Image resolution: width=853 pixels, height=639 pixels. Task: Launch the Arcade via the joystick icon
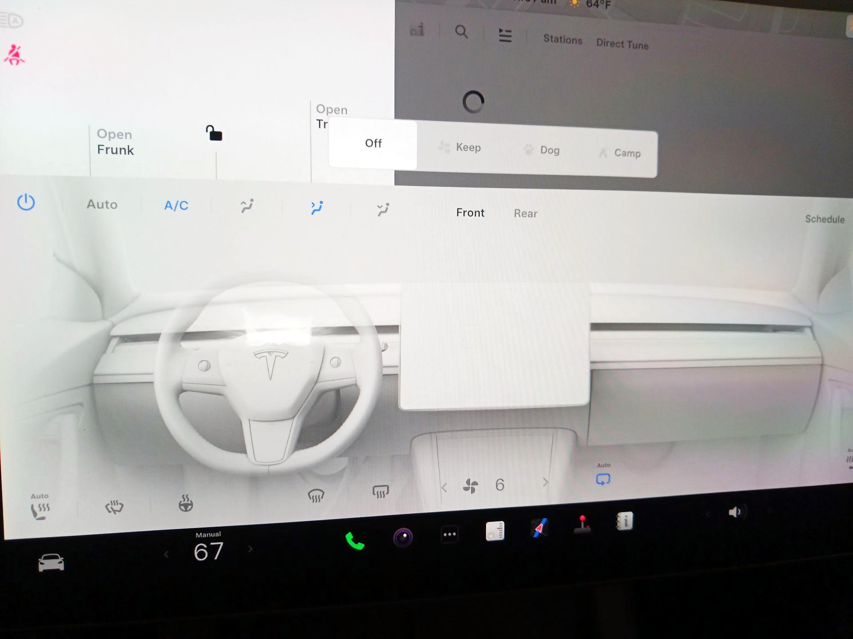click(582, 526)
